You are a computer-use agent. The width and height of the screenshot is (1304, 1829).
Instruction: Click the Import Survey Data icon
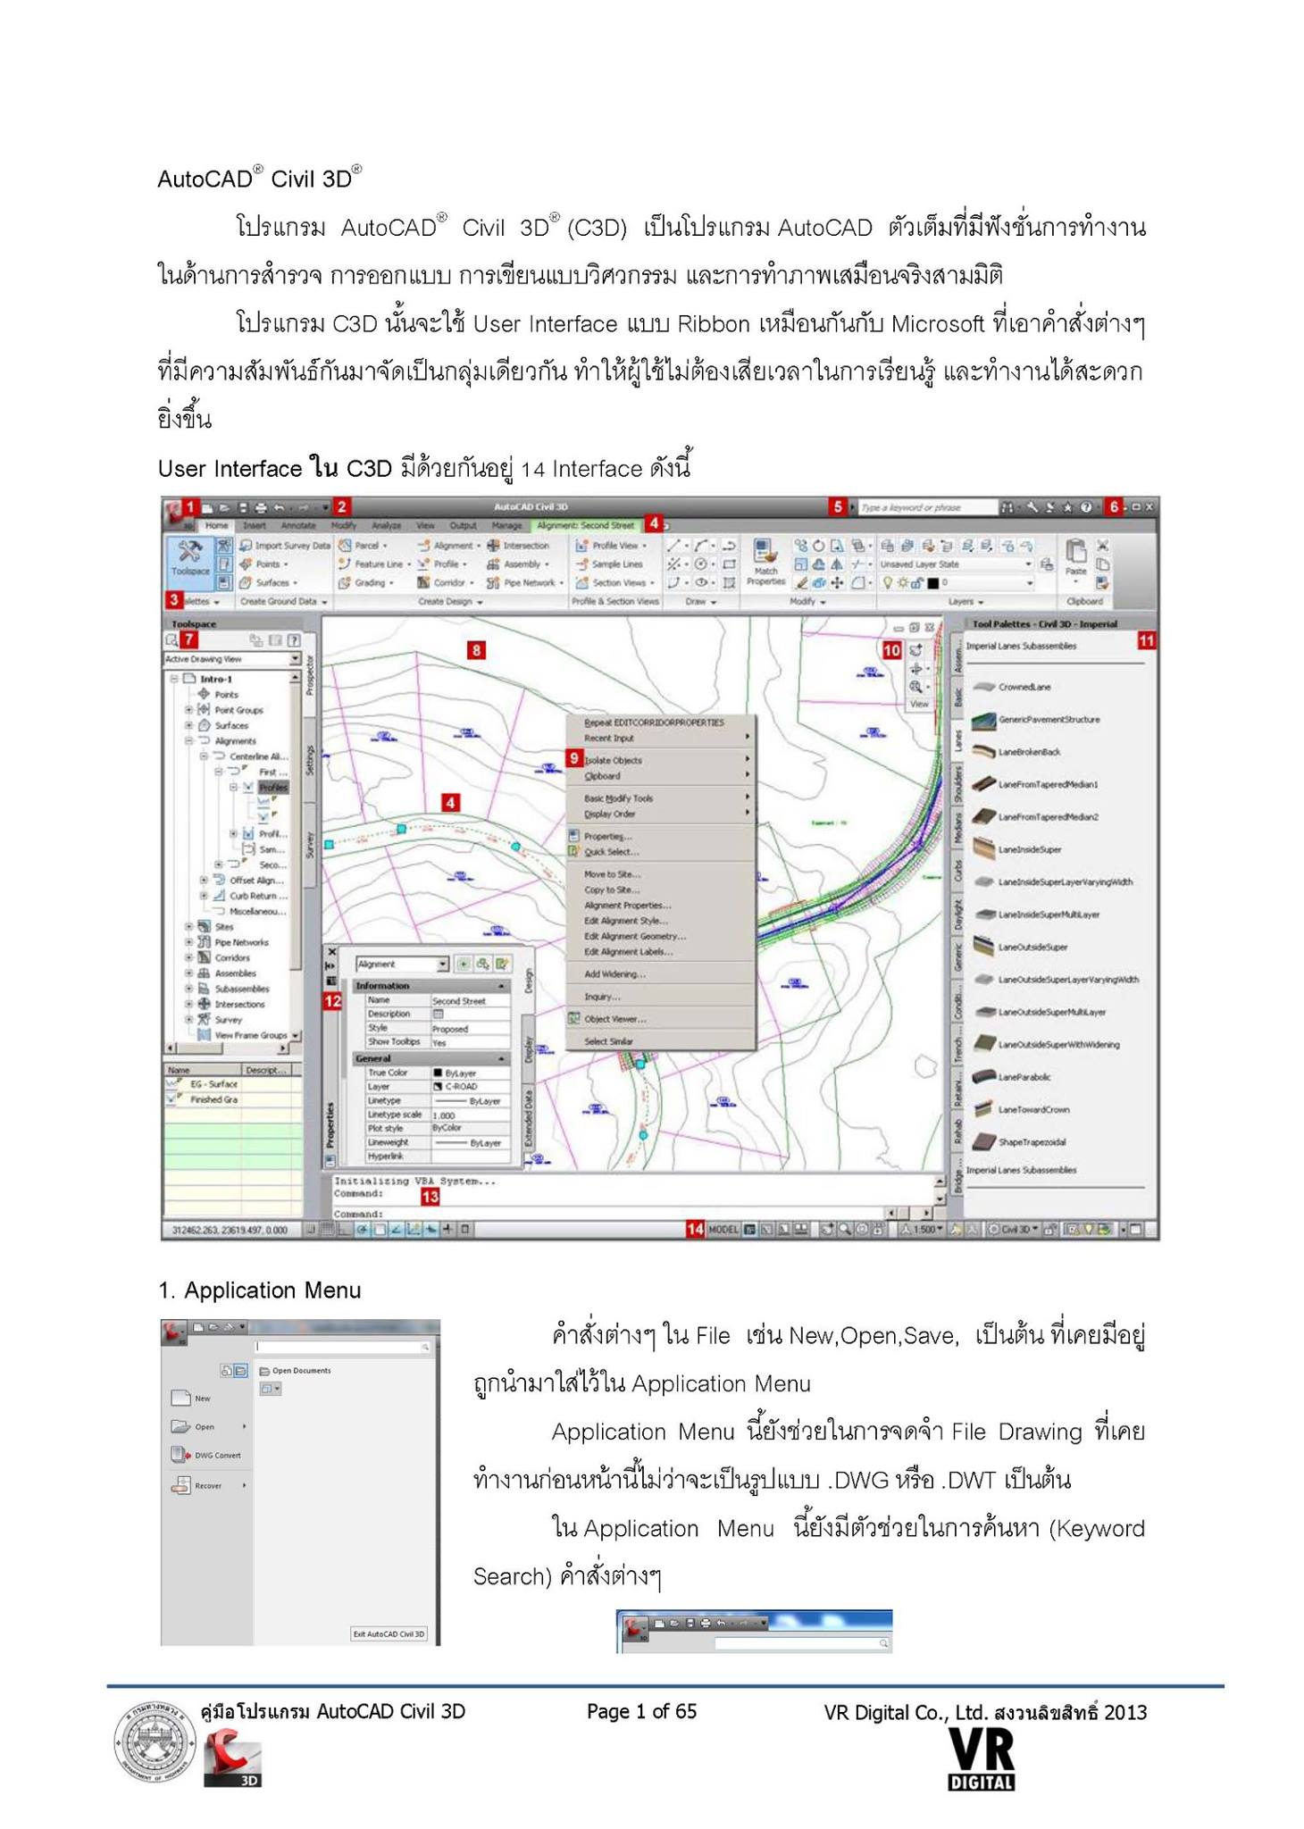point(245,545)
